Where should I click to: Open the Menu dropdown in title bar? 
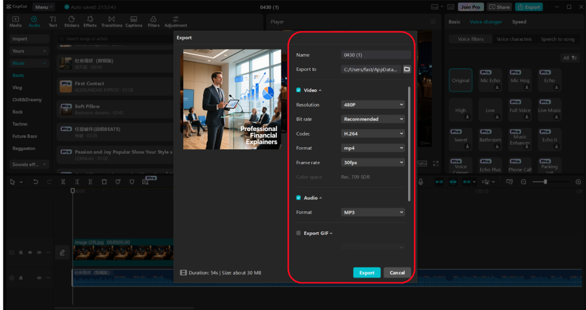tap(43, 7)
